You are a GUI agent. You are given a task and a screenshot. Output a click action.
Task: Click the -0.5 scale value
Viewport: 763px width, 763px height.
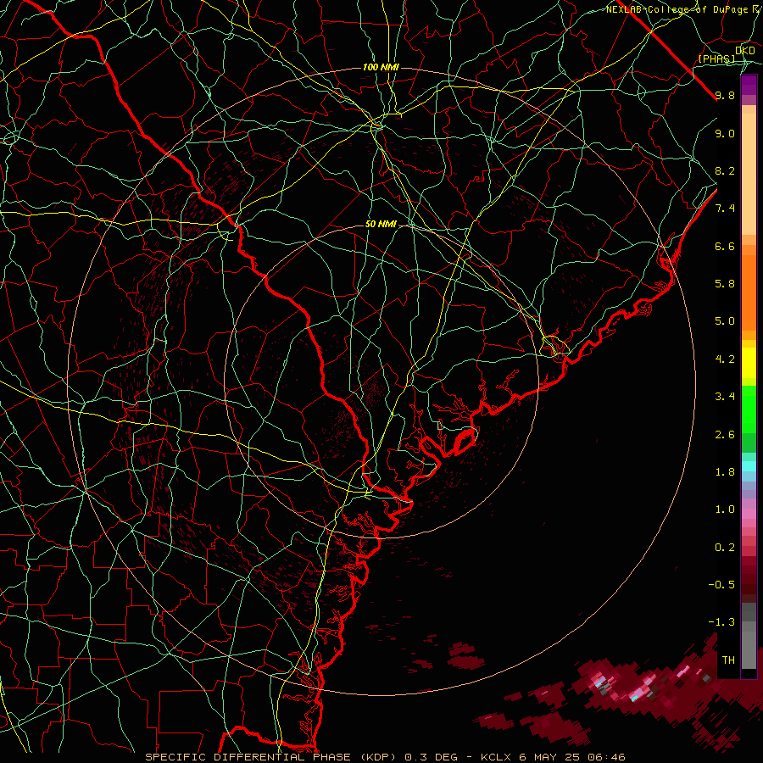(721, 585)
